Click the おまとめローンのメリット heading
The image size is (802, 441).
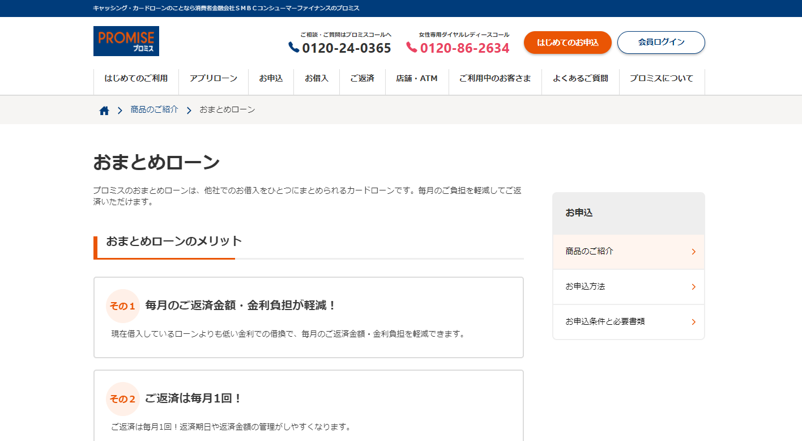(x=174, y=241)
